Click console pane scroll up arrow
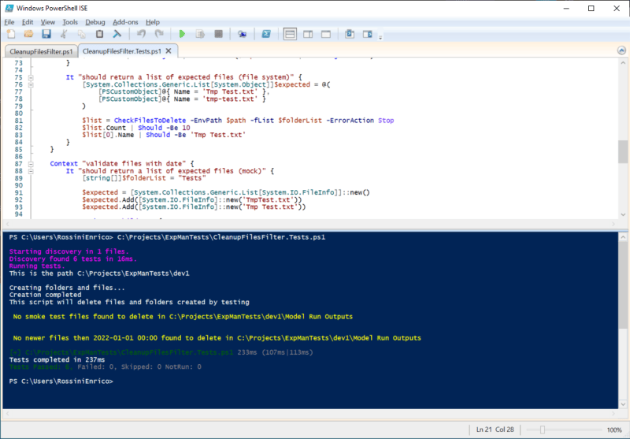 pos(622,237)
